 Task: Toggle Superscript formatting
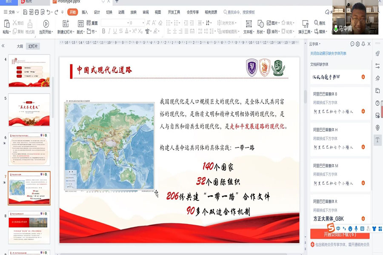134,31
